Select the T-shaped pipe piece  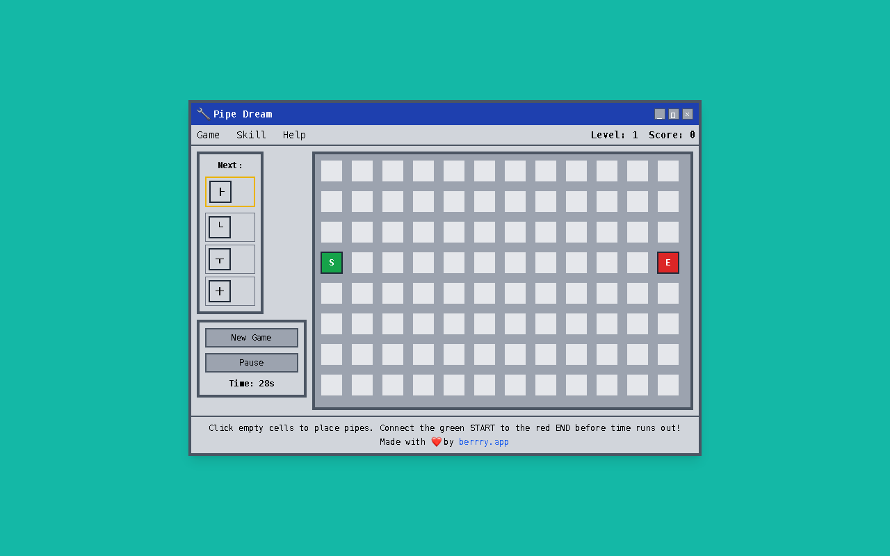pos(230,259)
